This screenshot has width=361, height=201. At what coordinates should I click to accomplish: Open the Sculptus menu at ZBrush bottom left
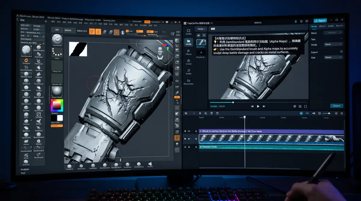coord(25,169)
